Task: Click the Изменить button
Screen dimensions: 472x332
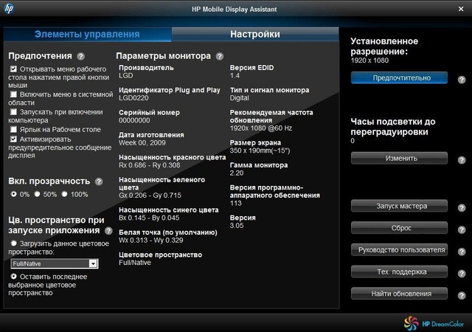Action: point(399,158)
